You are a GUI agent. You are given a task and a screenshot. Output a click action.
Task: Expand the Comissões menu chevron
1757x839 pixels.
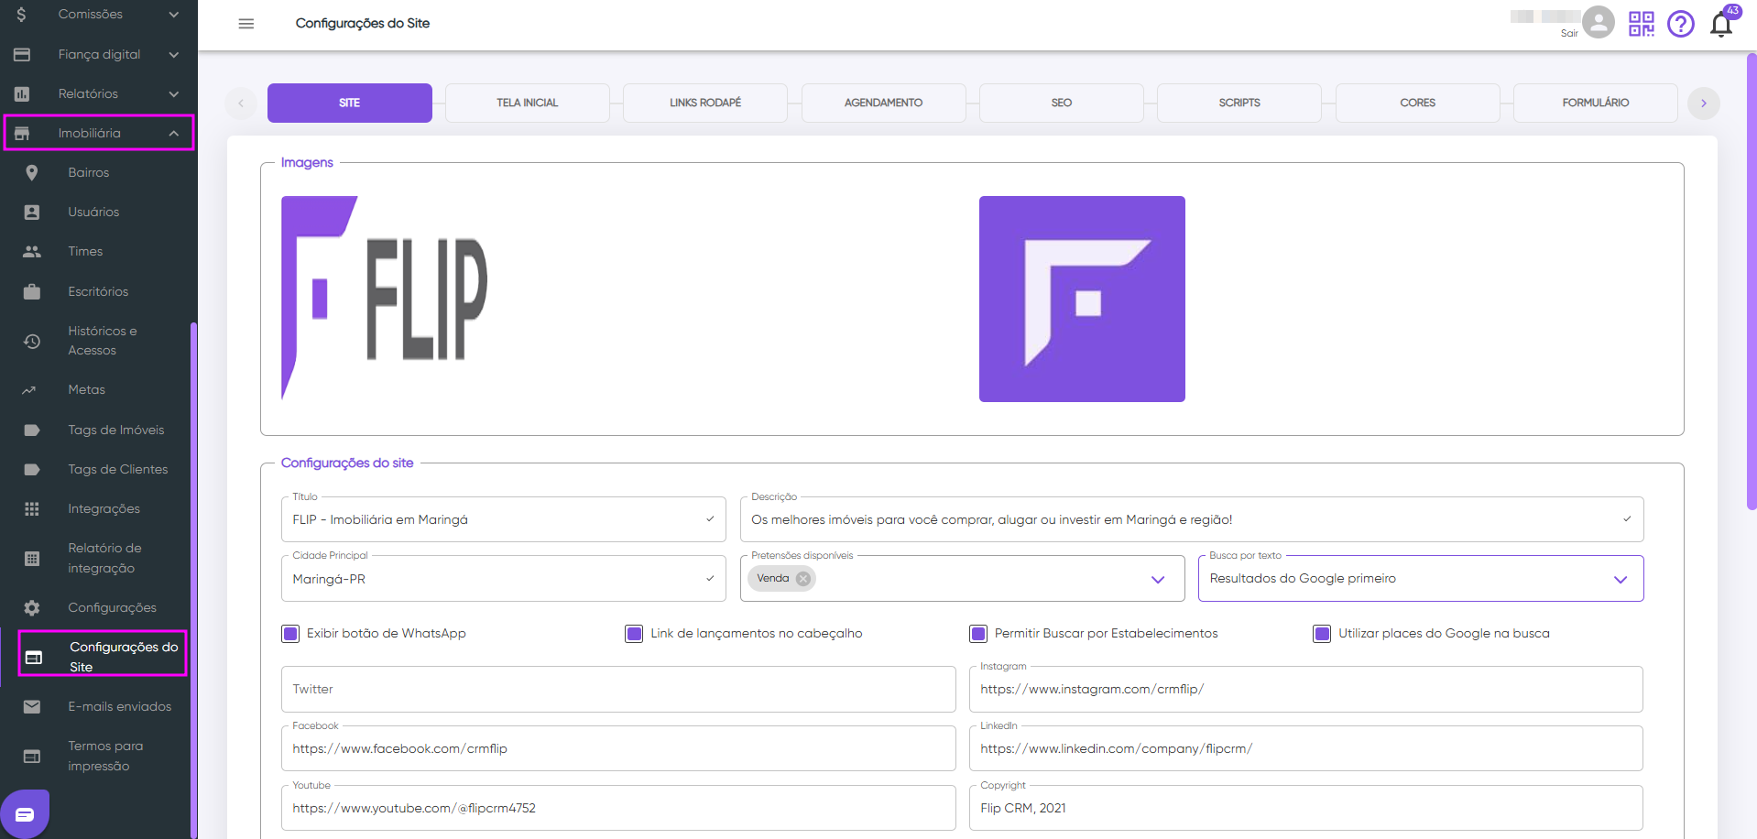pos(174,15)
